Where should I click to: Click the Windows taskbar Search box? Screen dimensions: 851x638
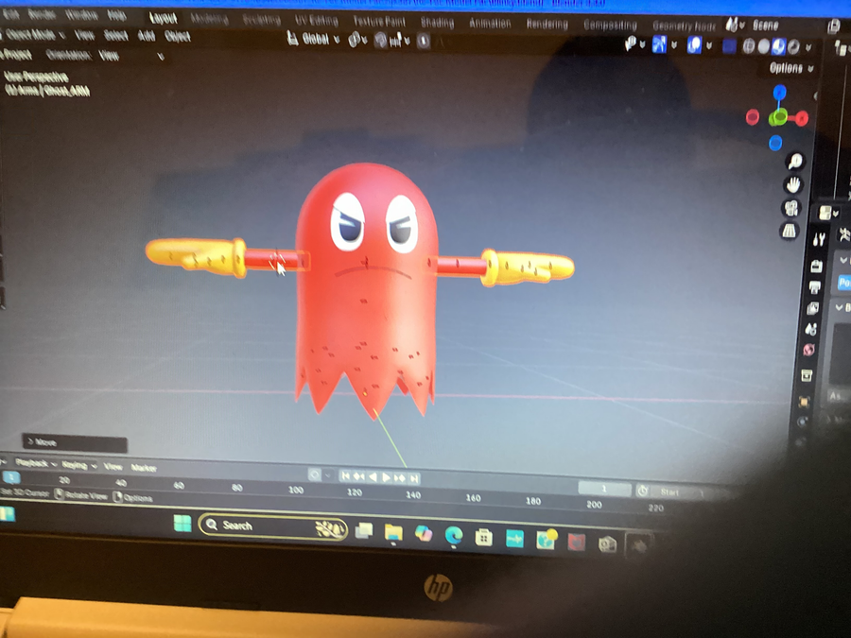click(273, 526)
